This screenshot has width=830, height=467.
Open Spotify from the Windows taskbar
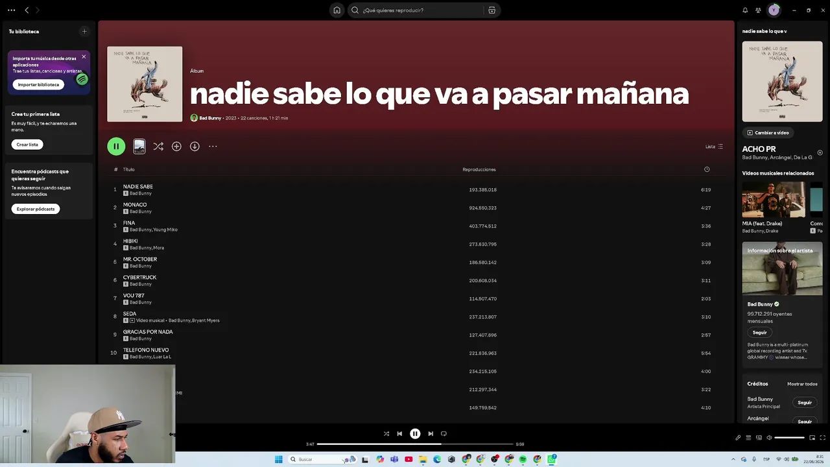tap(523, 459)
